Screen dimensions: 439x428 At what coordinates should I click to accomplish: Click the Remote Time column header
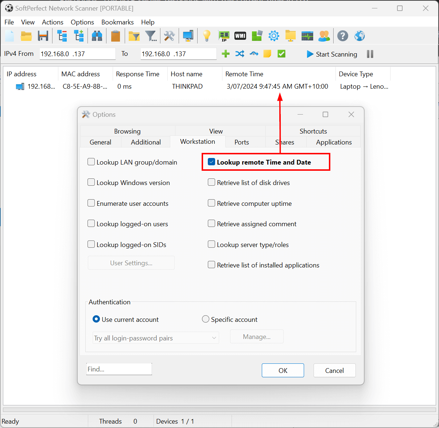(279, 74)
